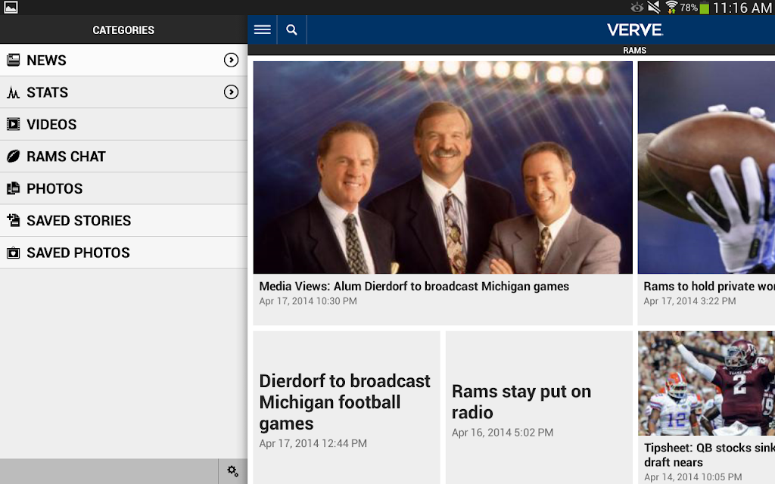Tap the newspaper icon beside News
The image size is (775, 484).
click(14, 60)
